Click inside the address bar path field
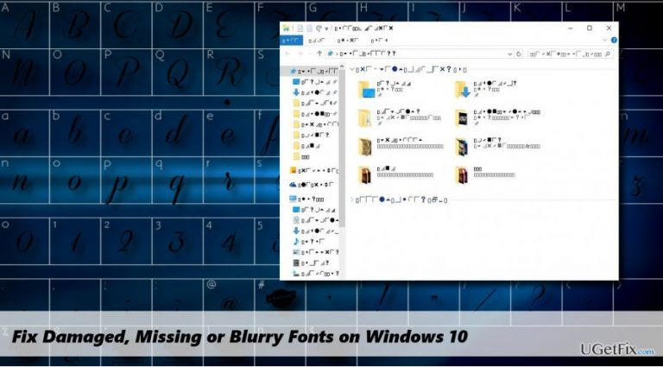Viewport: 663px width, 367px height. [x=415, y=54]
